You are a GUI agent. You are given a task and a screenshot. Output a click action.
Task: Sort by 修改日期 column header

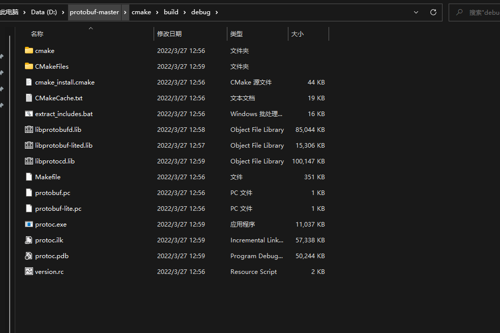point(169,34)
